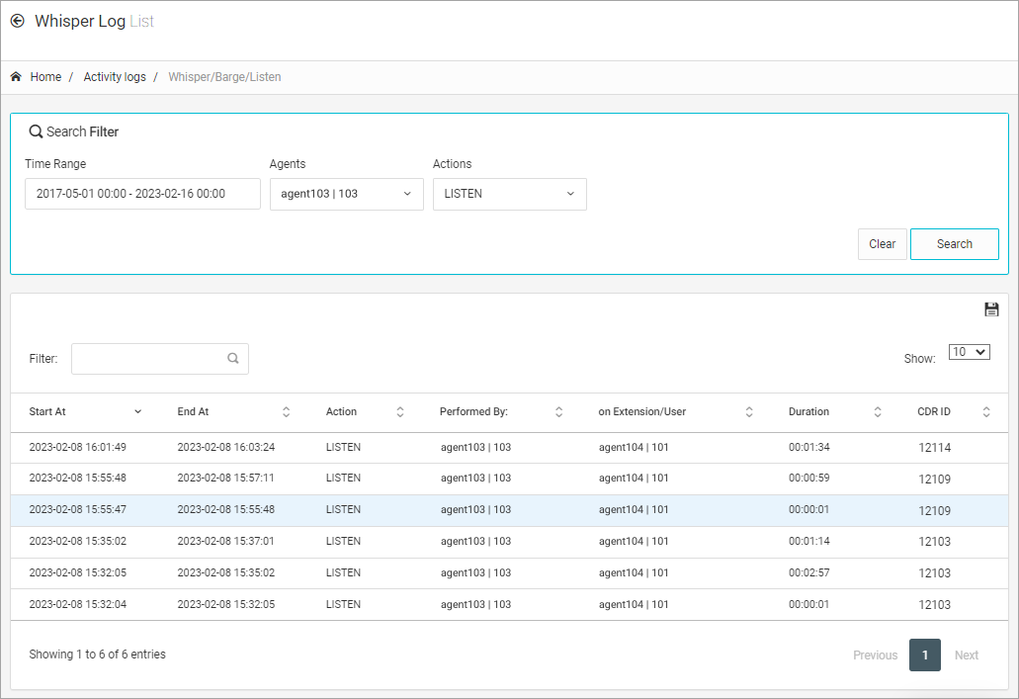
Task: Click the Time Range date field
Action: coord(142,194)
